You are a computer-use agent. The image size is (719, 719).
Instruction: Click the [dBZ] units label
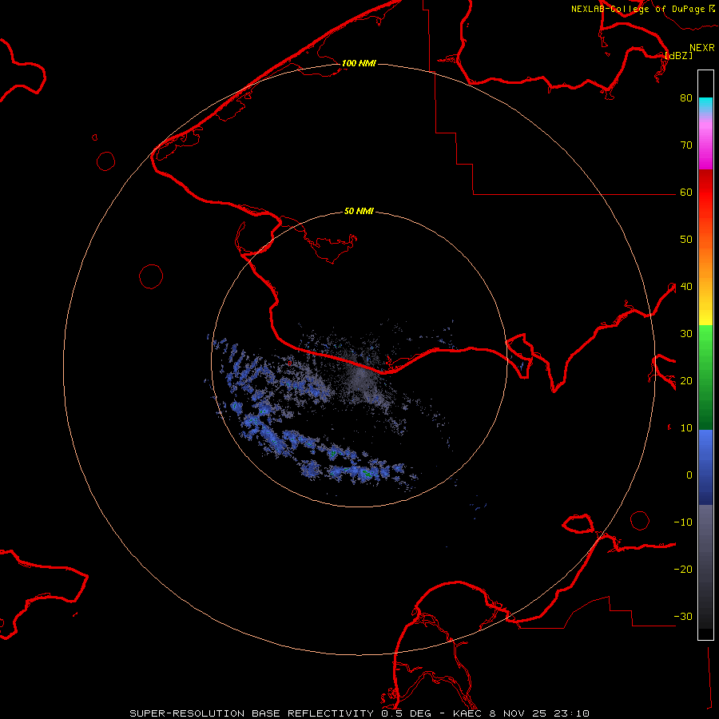tap(679, 55)
